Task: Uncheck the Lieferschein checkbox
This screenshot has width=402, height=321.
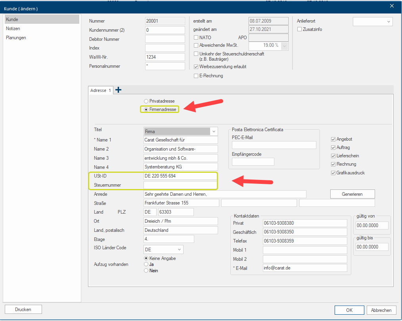Action: [x=333, y=156]
